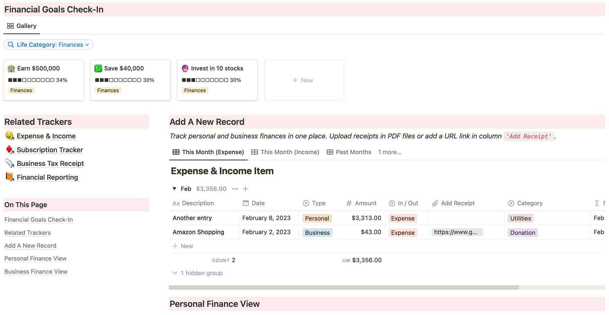Collapse the Feb group triangle

tap(174, 189)
